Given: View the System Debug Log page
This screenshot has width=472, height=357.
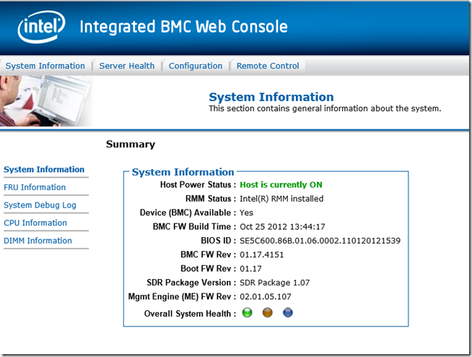Looking at the screenshot, I should [x=40, y=205].
